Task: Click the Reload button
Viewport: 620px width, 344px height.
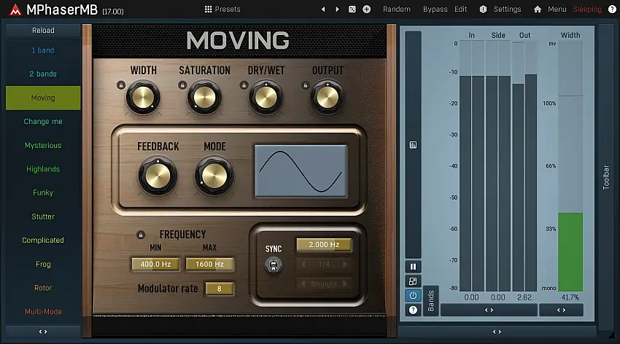Action: point(43,31)
